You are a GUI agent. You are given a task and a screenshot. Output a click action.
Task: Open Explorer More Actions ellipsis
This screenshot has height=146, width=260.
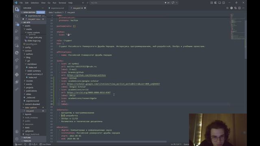43,8
